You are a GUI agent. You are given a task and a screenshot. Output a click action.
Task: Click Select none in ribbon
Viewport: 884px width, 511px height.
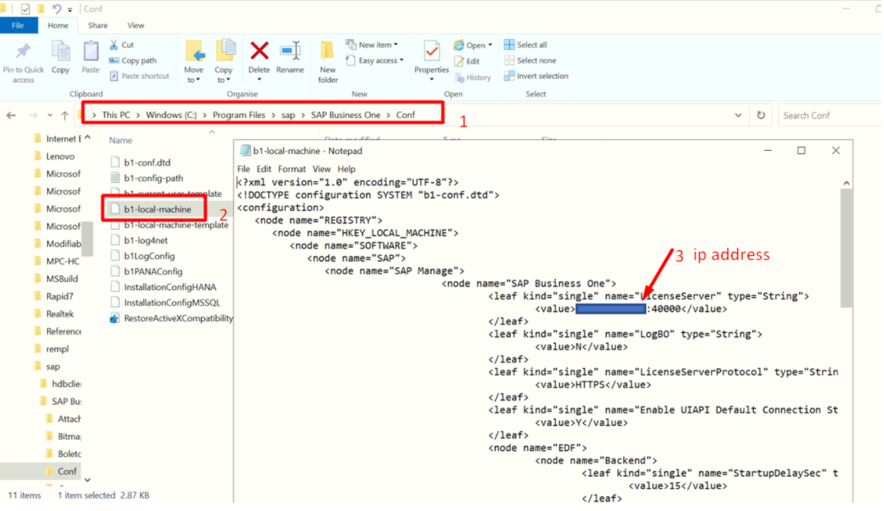point(530,61)
